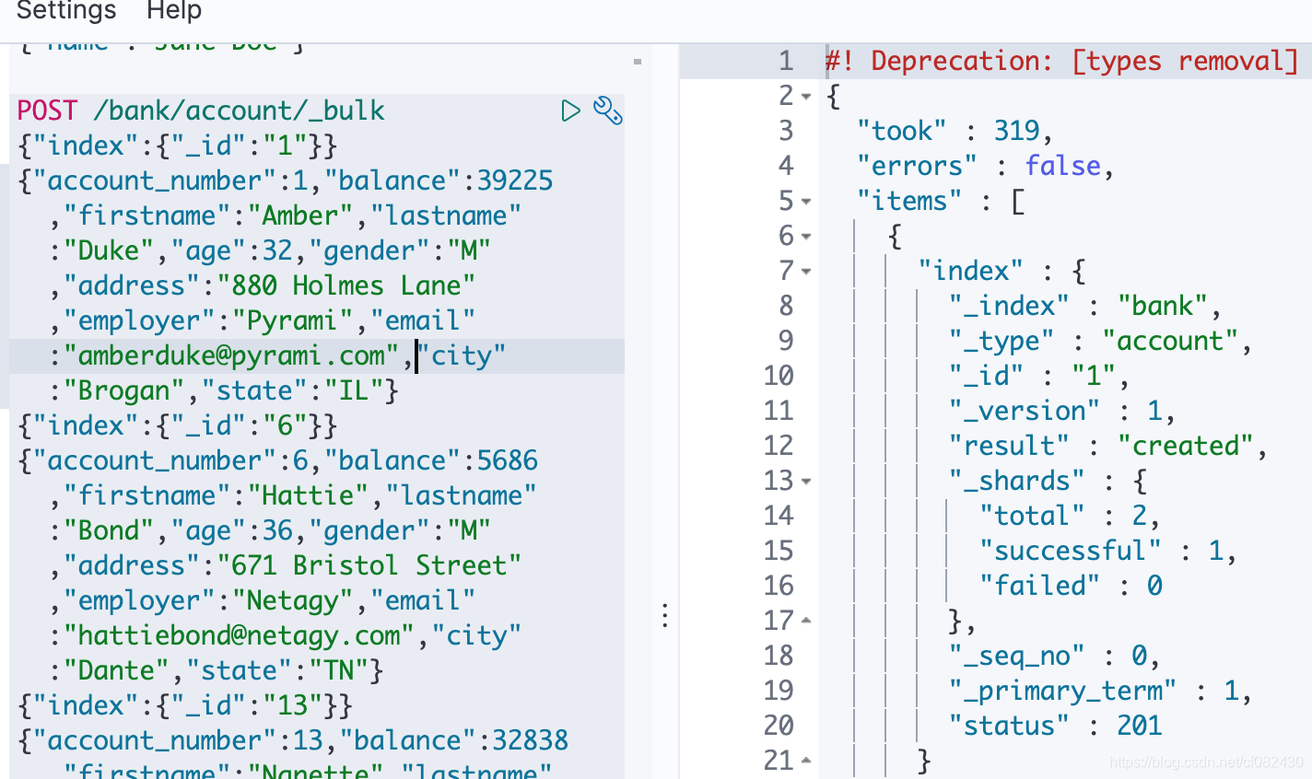The height and width of the screenshot is (779, 1312).
Task: Click the "errors" : false response line
Action: (985, 166)
